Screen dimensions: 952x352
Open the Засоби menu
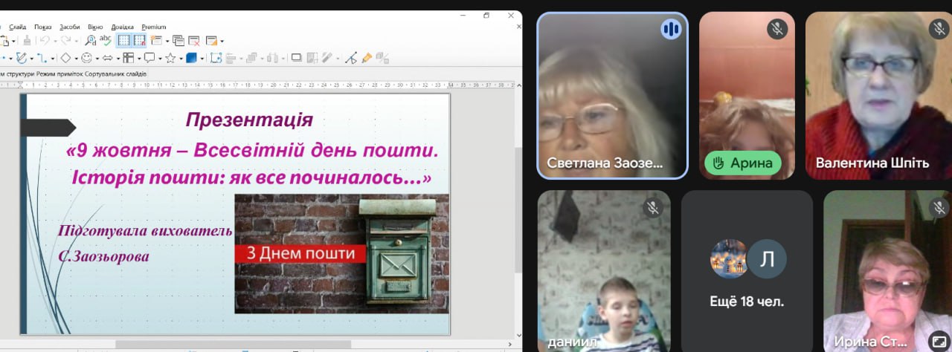[68, 27]
